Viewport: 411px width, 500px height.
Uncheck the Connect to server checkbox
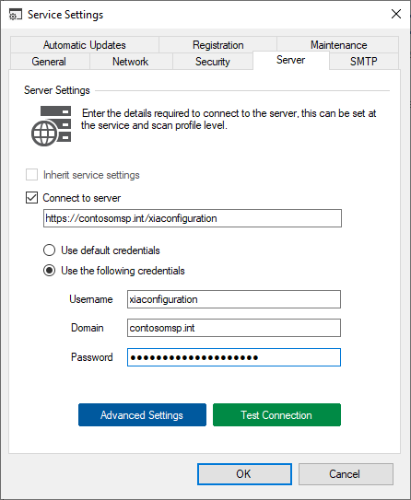[x=31, y=198]
